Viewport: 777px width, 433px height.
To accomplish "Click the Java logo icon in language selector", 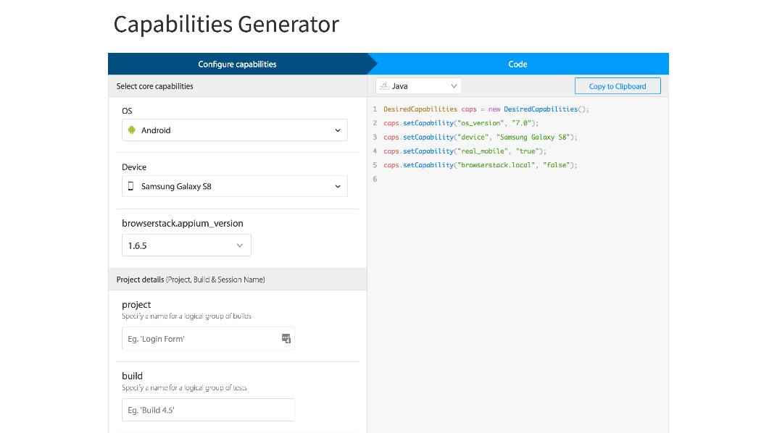I will (384, 86).
